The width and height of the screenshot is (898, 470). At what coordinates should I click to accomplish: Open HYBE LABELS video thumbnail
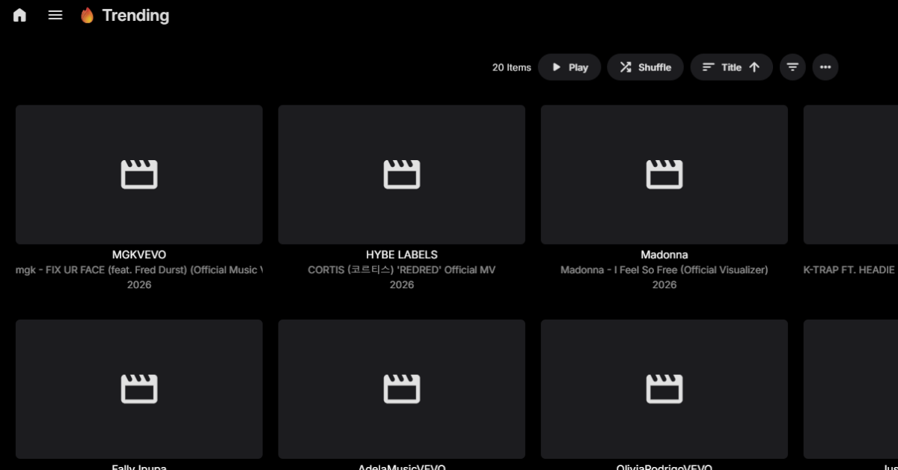pyautogui.click(x=402, y=174)
